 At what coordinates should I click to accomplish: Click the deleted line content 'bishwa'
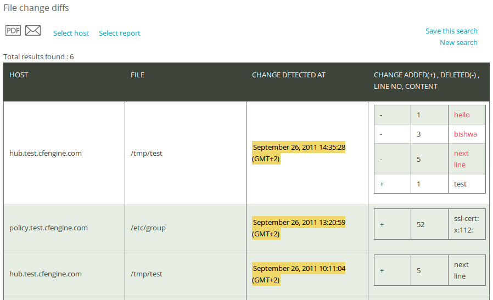pyautogui.click(x=466, y=134)
